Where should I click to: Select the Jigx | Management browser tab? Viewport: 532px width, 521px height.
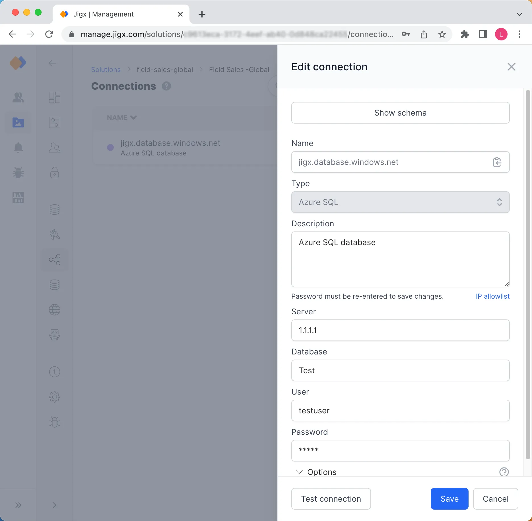[x=121, y=14]
